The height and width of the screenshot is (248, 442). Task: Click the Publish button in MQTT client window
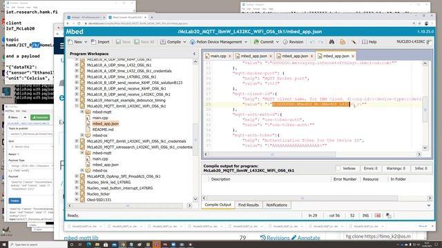[15, 200]
